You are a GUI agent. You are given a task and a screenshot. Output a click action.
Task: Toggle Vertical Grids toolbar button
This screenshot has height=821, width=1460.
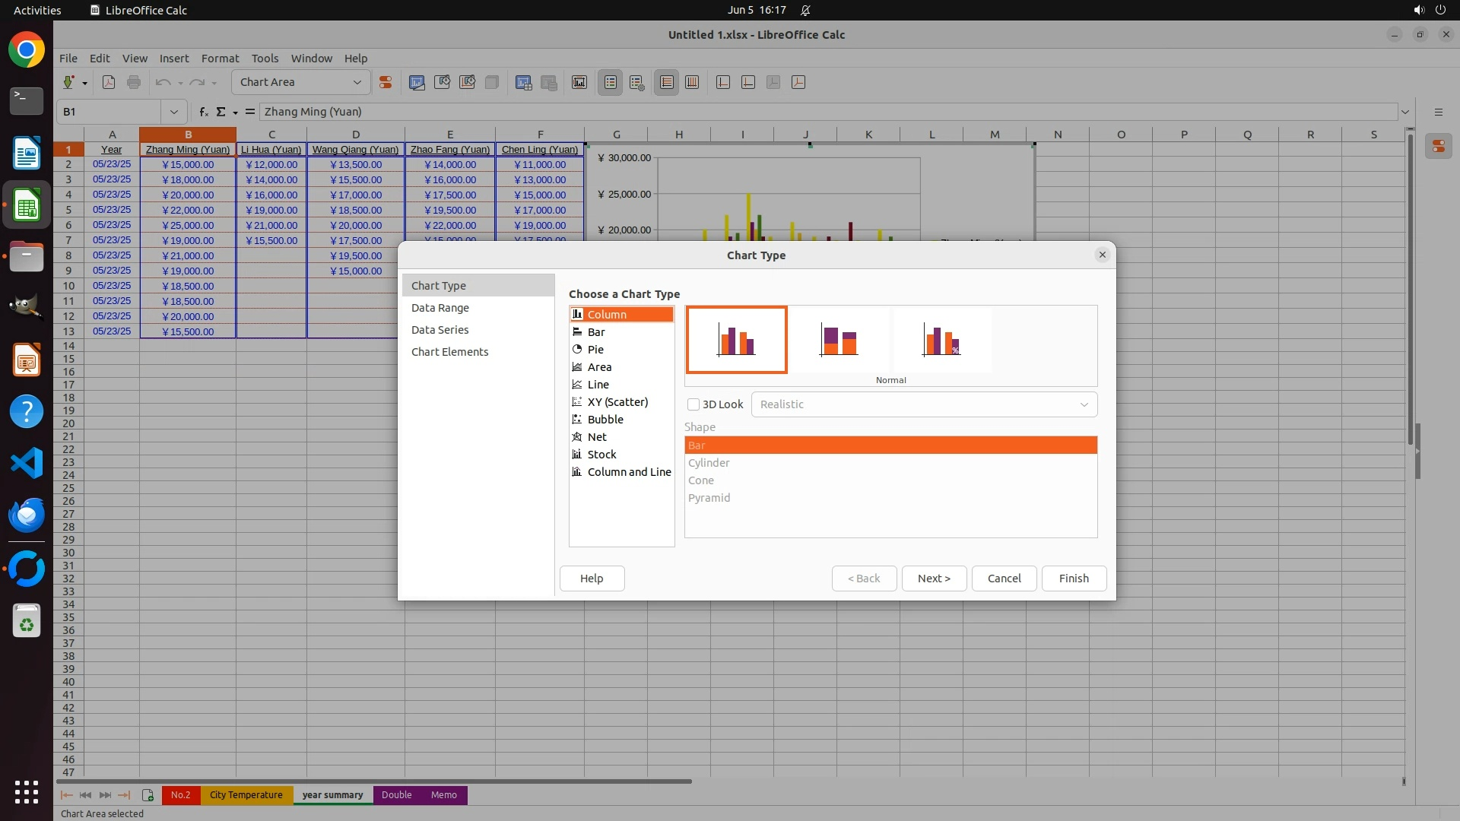[692, 82]
